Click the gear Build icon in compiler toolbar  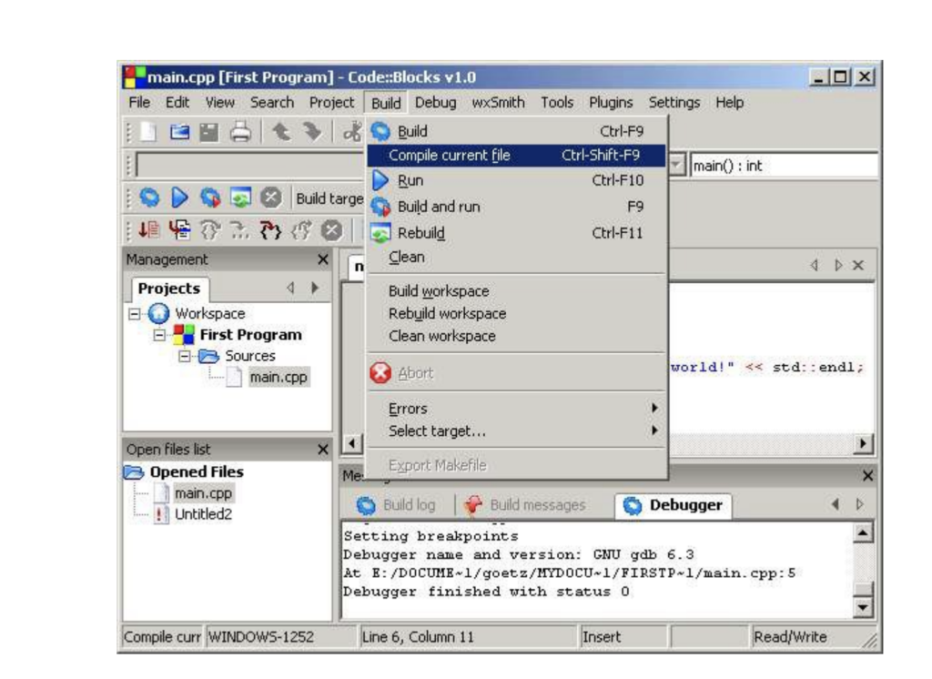149,198
